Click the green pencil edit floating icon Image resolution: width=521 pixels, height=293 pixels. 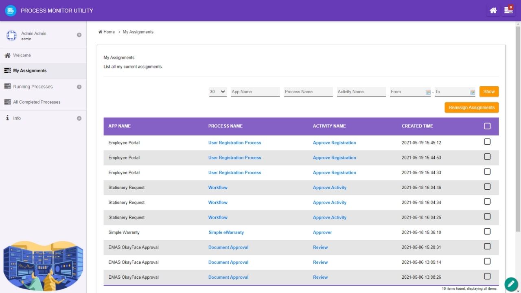click(x=511, y=284)
